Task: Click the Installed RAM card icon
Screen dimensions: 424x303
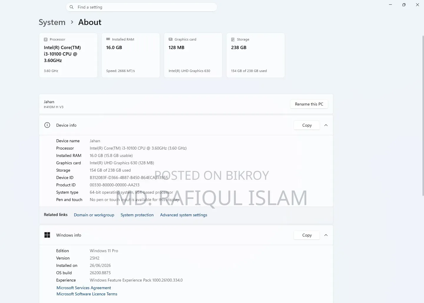Action: tap(108, 39)
